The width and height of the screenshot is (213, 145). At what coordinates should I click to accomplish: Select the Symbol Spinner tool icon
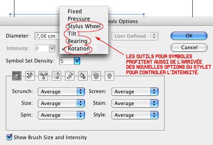(70, 76)
